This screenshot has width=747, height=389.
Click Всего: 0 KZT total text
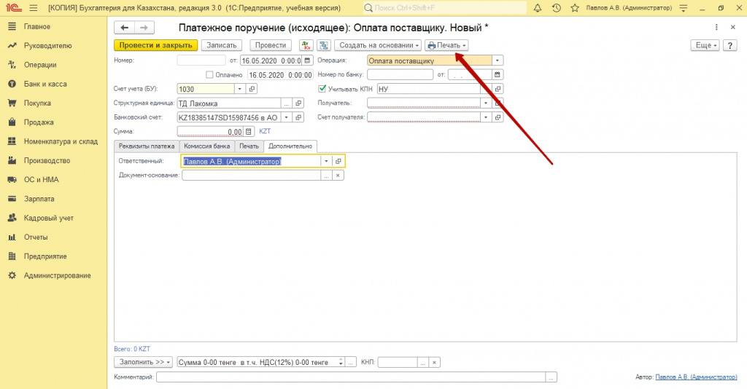[x=132, y=349]
